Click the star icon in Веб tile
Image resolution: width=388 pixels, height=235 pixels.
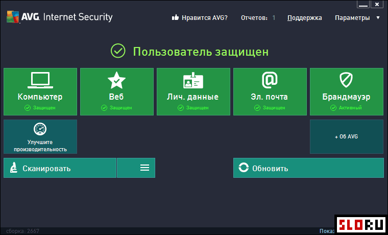click(x=116, y=80)
